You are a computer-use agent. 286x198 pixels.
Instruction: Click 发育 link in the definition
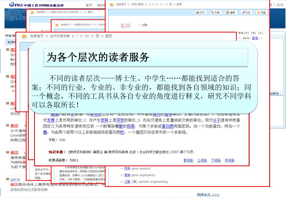pyautogui.click(x=51, y=120)
